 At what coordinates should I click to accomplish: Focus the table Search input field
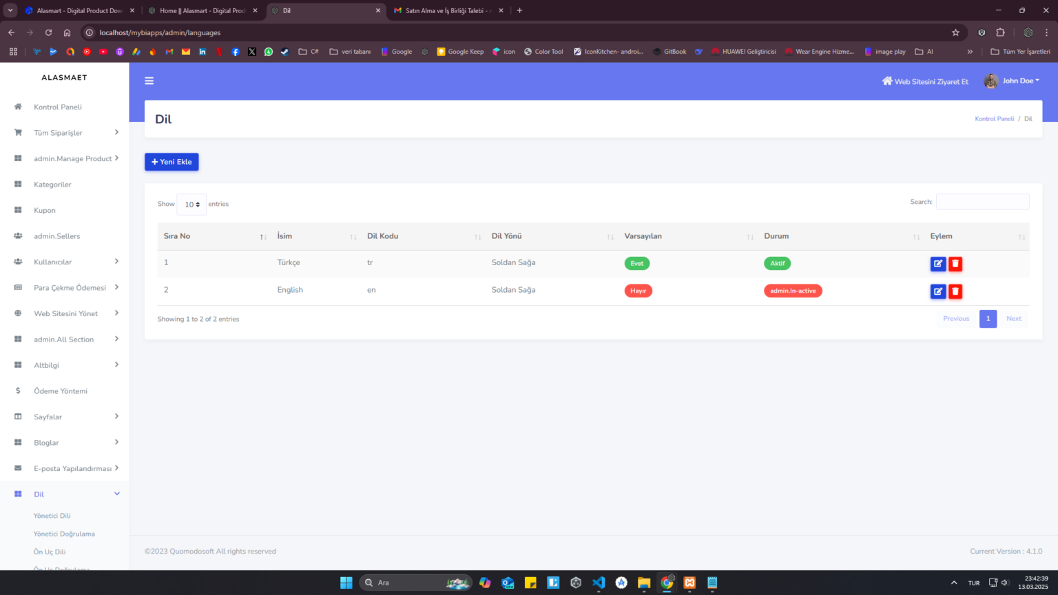[x=982, y=202]
